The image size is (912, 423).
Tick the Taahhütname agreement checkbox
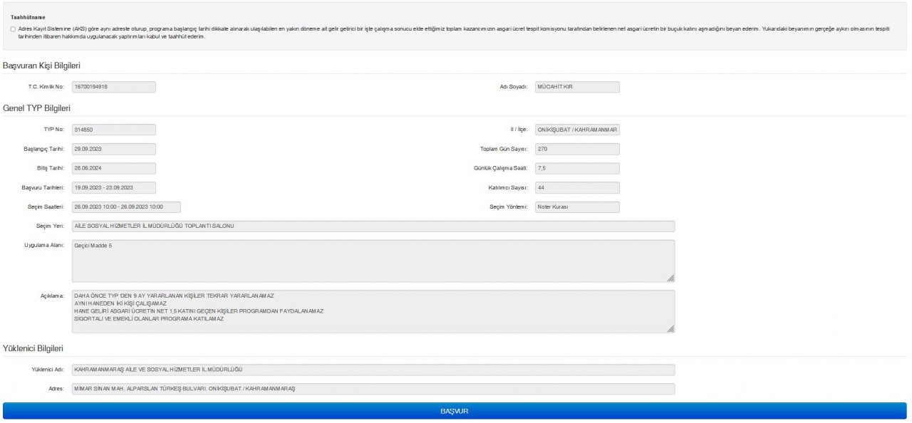[x=13, y=29]
